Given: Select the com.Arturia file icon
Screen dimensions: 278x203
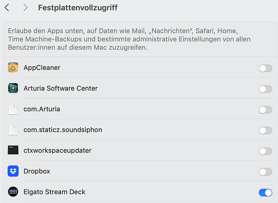Looking at the screenshot, I should [x=13, y=109].
